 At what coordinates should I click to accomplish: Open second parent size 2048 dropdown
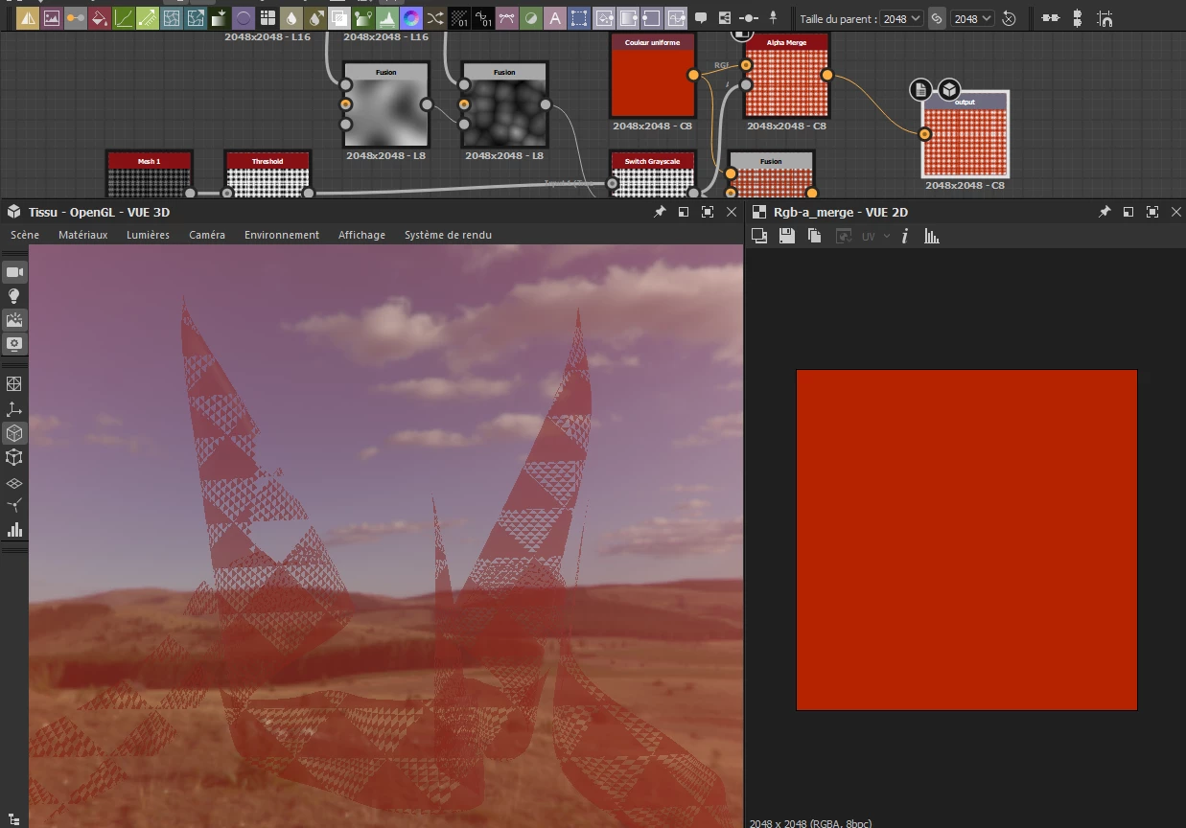click(x=972, y=18)
